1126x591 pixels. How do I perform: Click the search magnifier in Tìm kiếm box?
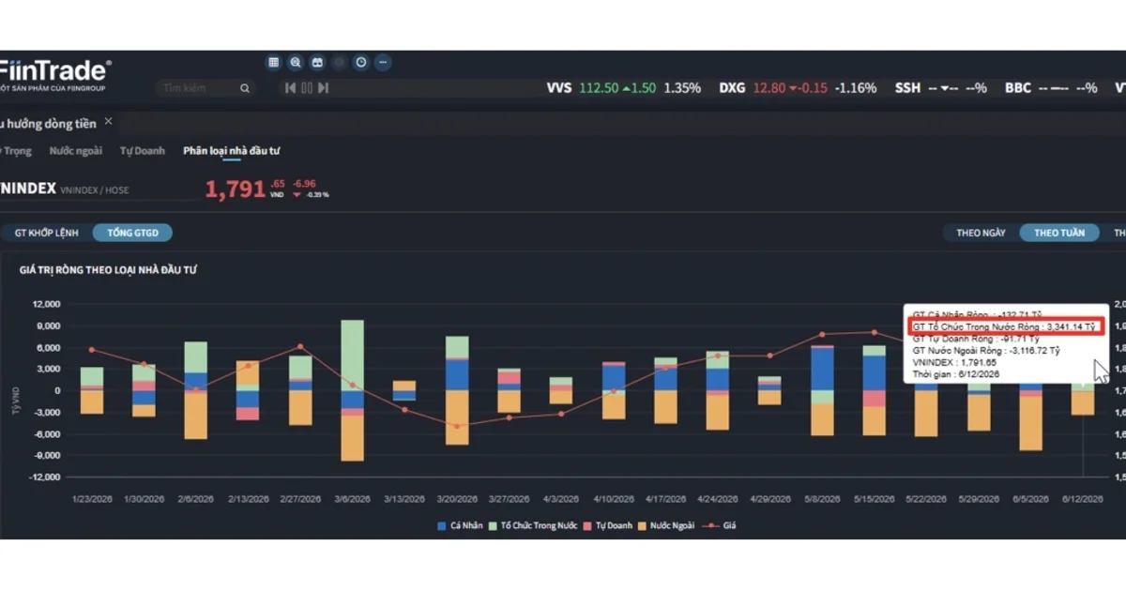(x=245, y=88)
